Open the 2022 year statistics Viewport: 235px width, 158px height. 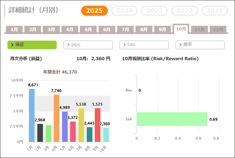(x=184, y=11)
